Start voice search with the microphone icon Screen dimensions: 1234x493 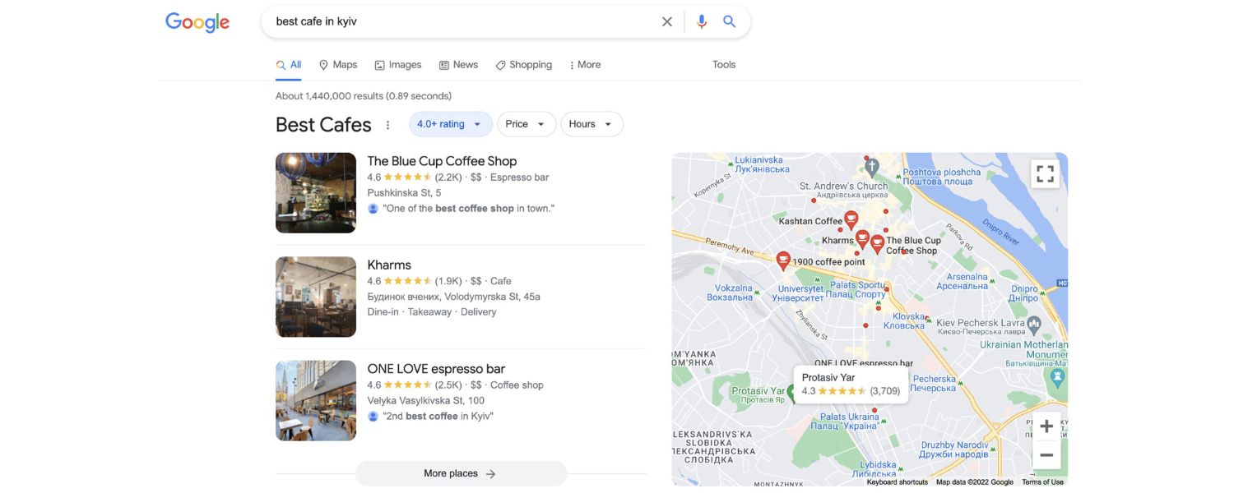click(x=702, y=22)
